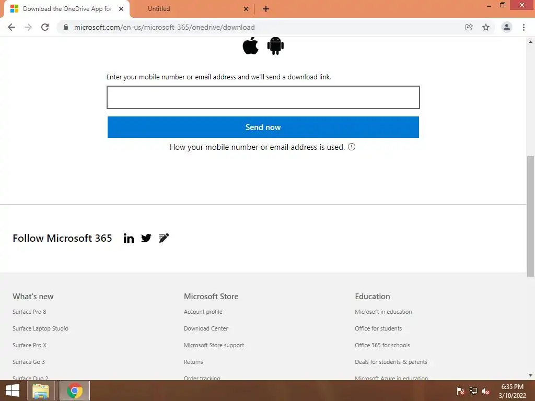Screen dimensions: 535x401
Task: Open a new tab with the plus button
Action: click(266, 9)
